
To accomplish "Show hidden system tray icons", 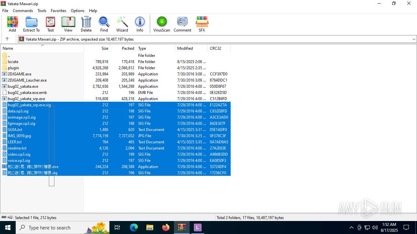I will coord(351,227).
